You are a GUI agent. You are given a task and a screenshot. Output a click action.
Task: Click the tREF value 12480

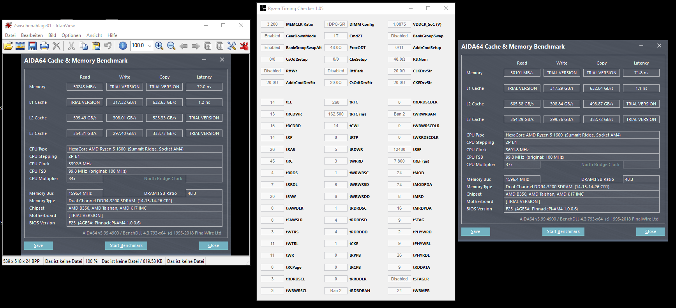(399, 149)
